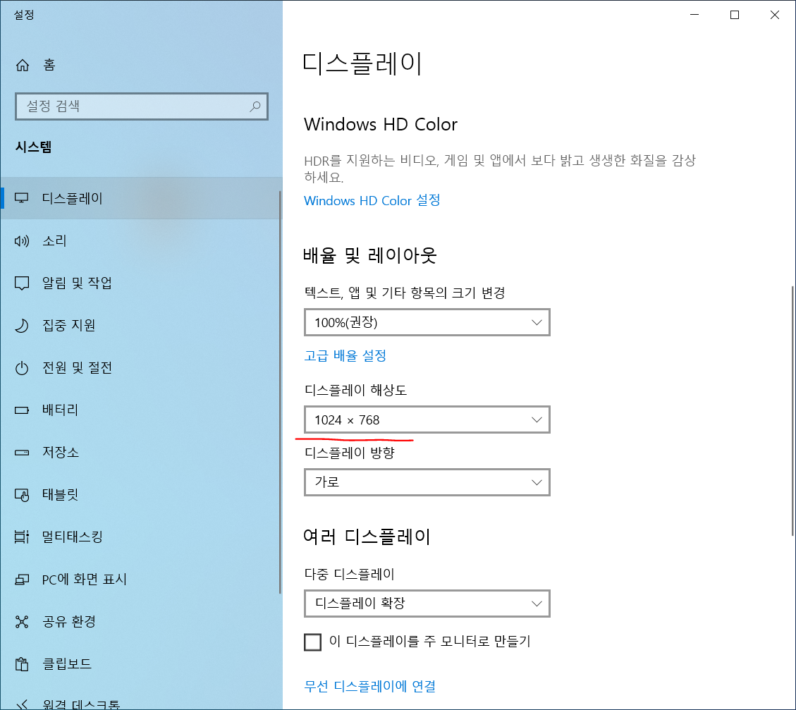
Task: Click the main content vertical scrollbar
Action: pyautogui.click(x=792, y=411)
